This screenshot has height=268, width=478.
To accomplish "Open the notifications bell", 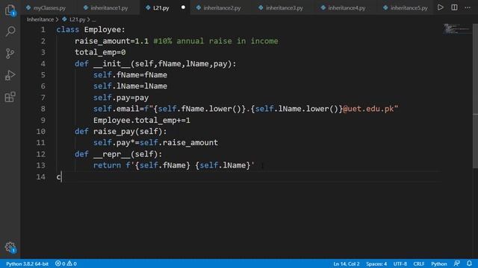I will (x=469, y=264).
